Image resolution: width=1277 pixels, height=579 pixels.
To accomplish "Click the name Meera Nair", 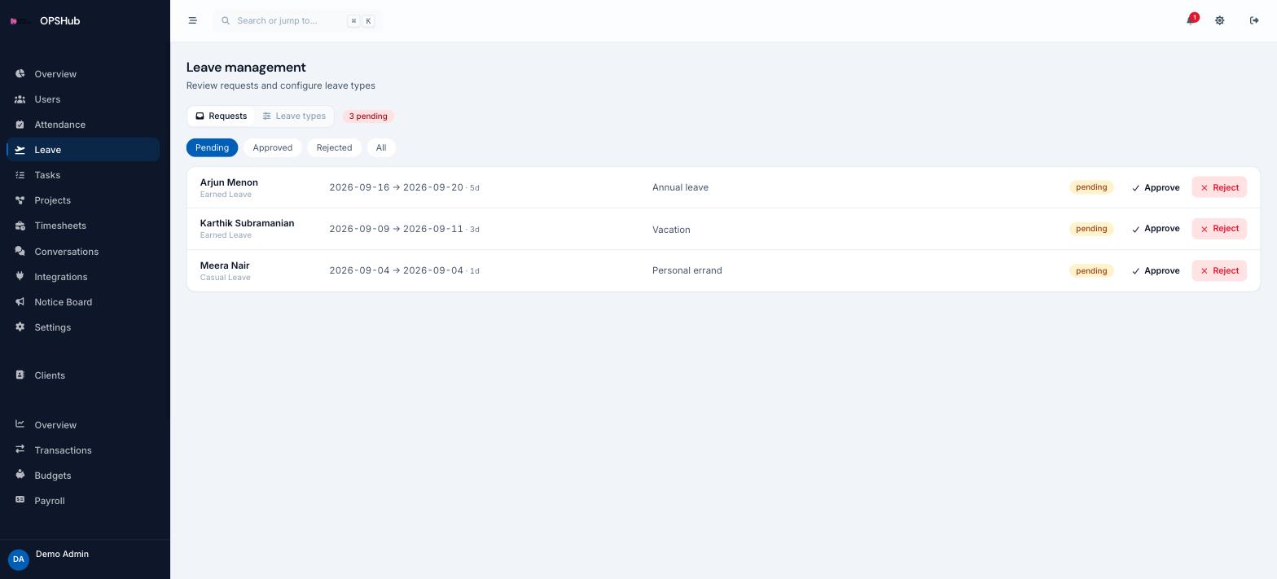I will (x=225, y=265).
